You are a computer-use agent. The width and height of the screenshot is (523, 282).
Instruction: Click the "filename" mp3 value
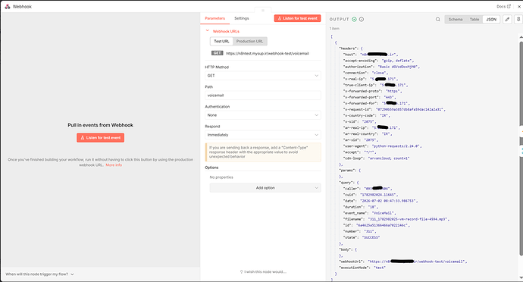(409, 219)
